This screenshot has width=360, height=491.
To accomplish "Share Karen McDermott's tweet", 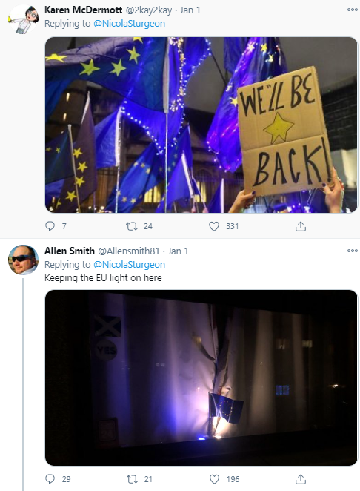I will pyautogui.click(x=301, y=226).
